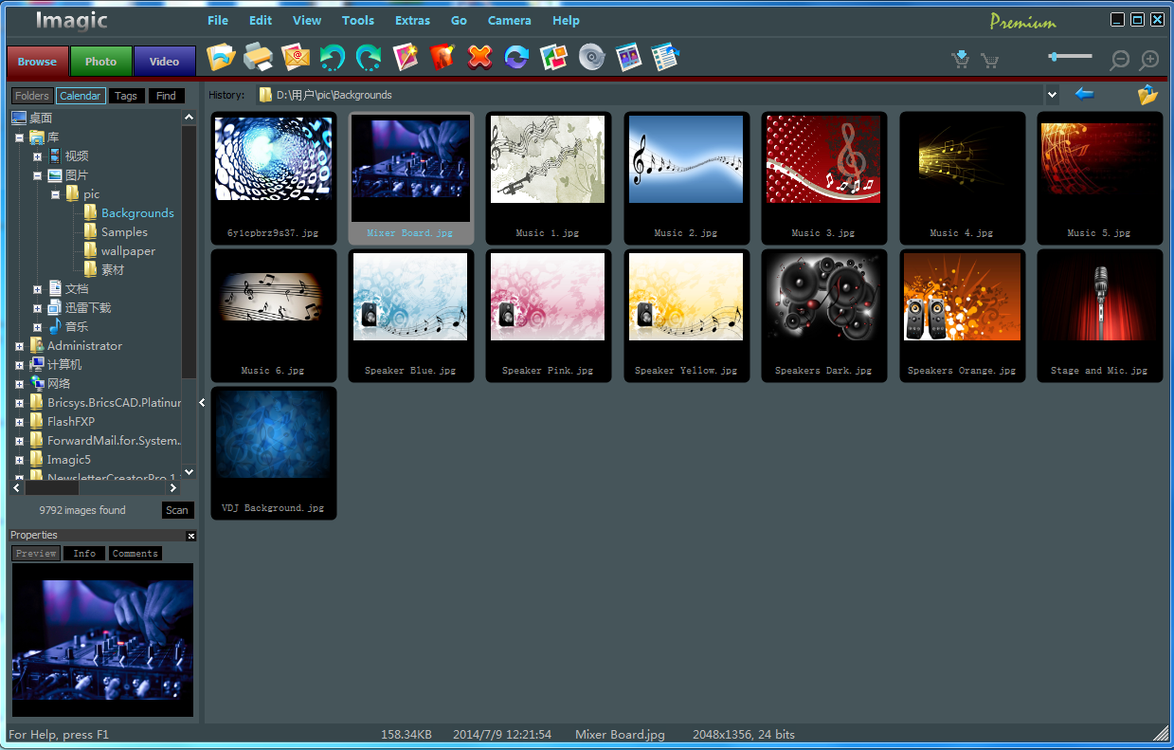This screenshot has width=1174, height=750.
Task: Open the View menu
Action: pos(307,20)
